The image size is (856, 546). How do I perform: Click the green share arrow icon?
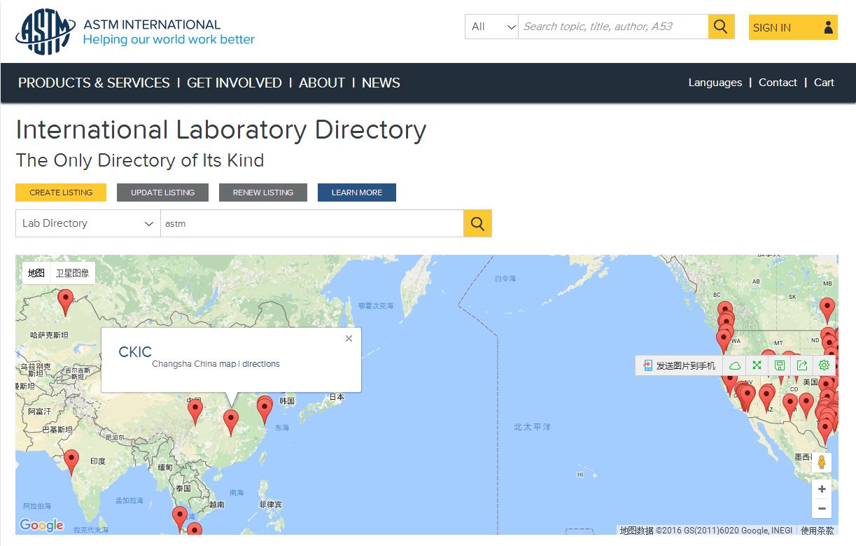pyautogui.click(x=801, y=365)
